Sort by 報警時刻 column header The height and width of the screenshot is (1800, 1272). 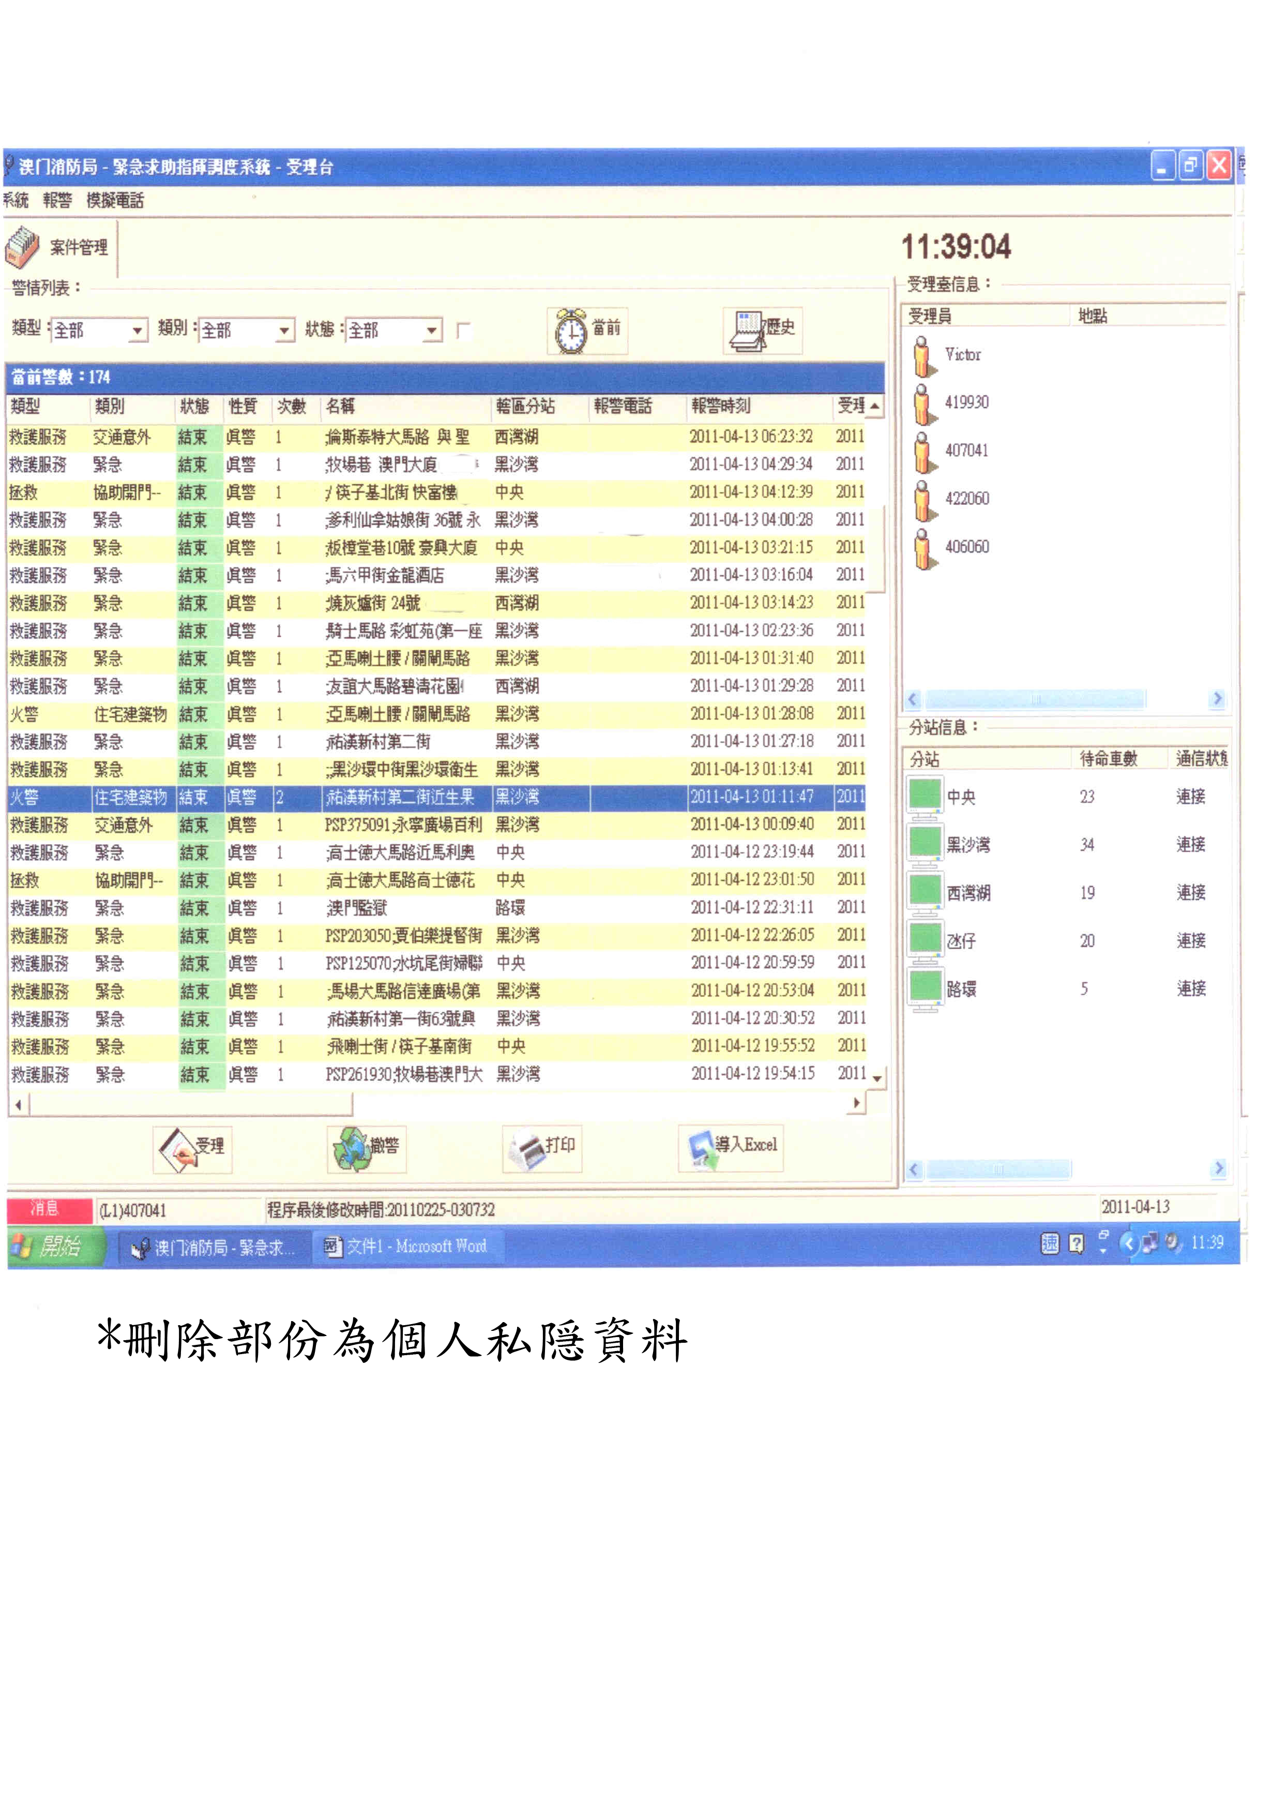721,406
